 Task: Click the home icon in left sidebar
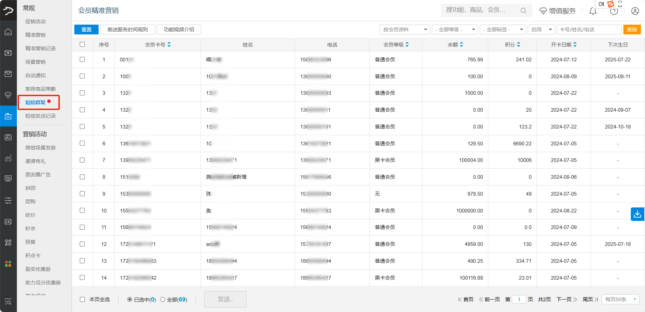(x=8, y=32)
